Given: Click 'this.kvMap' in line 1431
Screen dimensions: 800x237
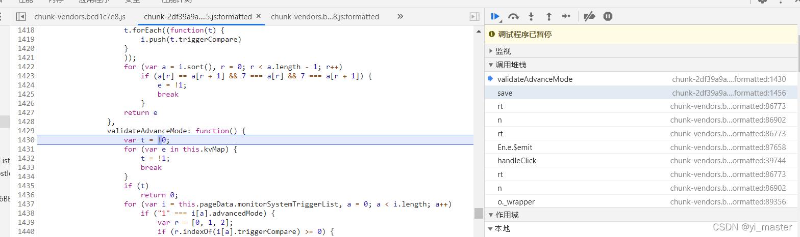Looking at the screenshot, I should tap(204, 149).
